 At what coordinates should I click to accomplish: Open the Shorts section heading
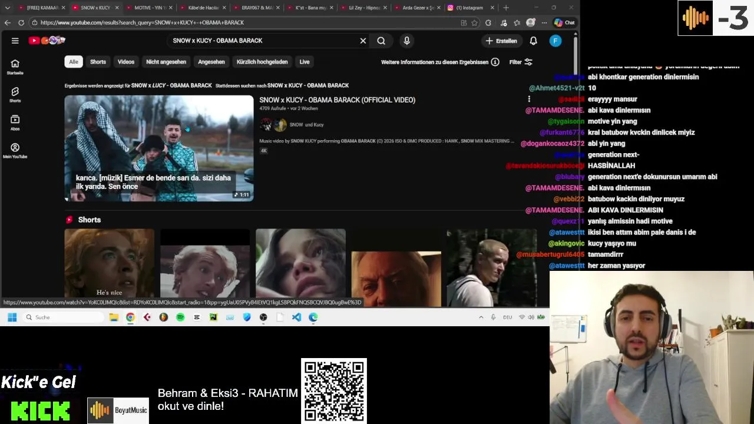(x=90, y=220)
